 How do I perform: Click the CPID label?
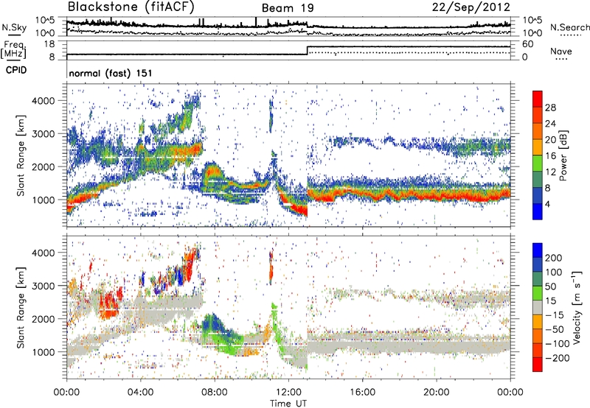pyautogui.click(x=16, y=70)
